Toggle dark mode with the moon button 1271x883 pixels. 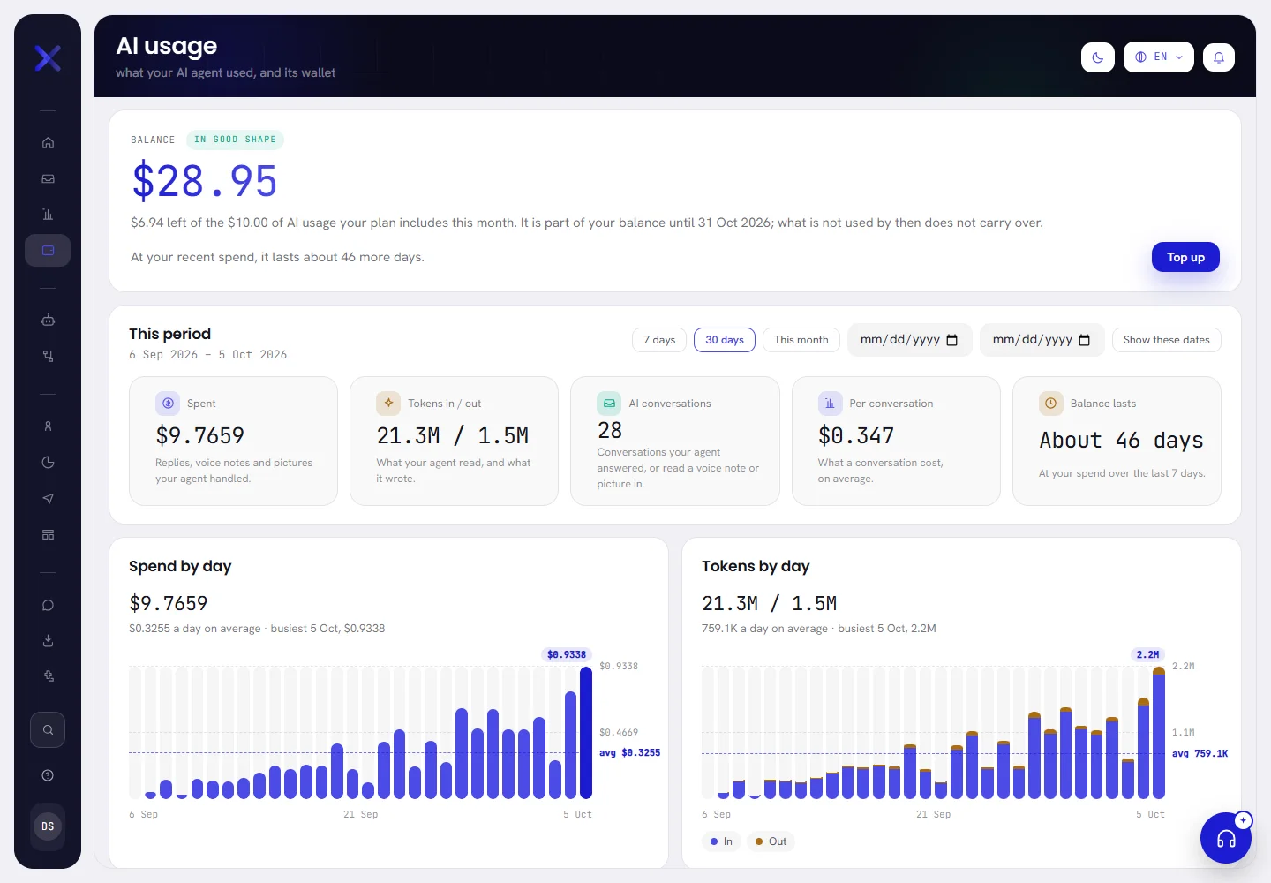[x=1098, y=57]
